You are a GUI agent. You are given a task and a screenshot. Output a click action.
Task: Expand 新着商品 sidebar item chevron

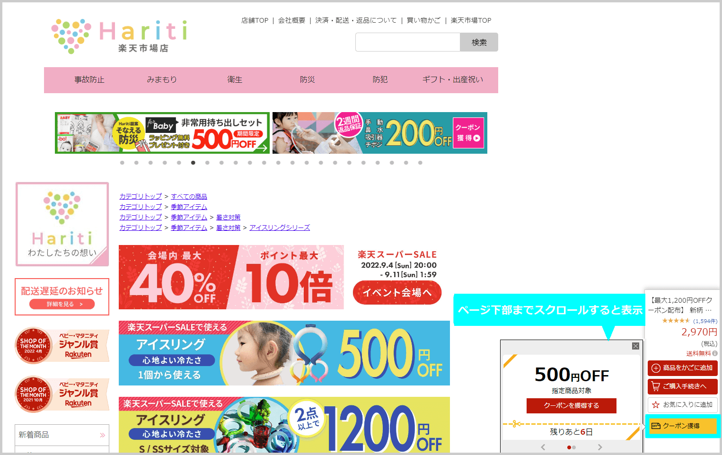(x=103, y=435)
